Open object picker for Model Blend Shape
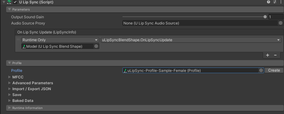 click(96, 46)
